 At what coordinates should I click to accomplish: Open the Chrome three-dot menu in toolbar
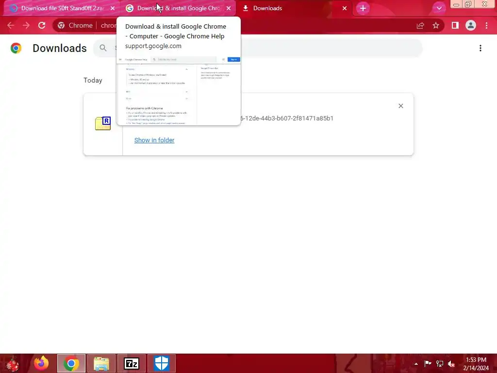[x=486, y=25]
